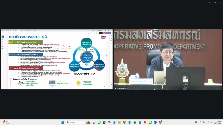Open the Sunny weather widget on taskbar
Screen dimensions: 223x125
[6, 122]
